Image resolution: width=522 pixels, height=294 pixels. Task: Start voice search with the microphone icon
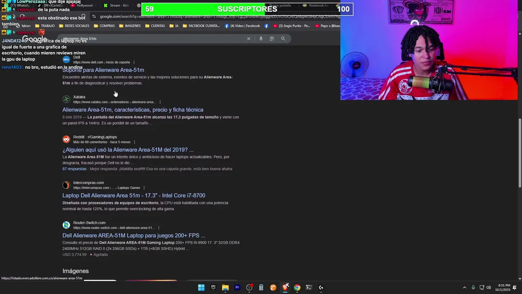(261, 39)
